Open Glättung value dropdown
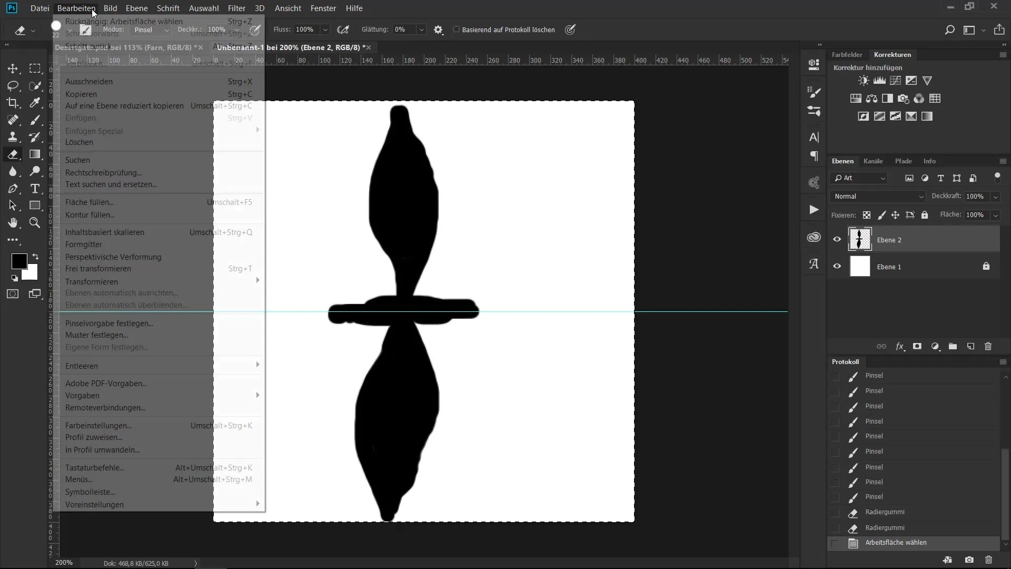The image size is (1011, 569). pos(421,30)
